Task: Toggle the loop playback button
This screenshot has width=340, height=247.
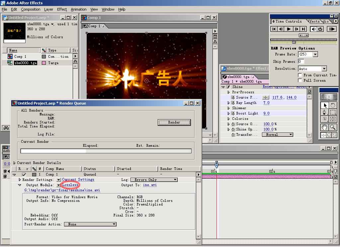Action: click(x=320, y=29)
